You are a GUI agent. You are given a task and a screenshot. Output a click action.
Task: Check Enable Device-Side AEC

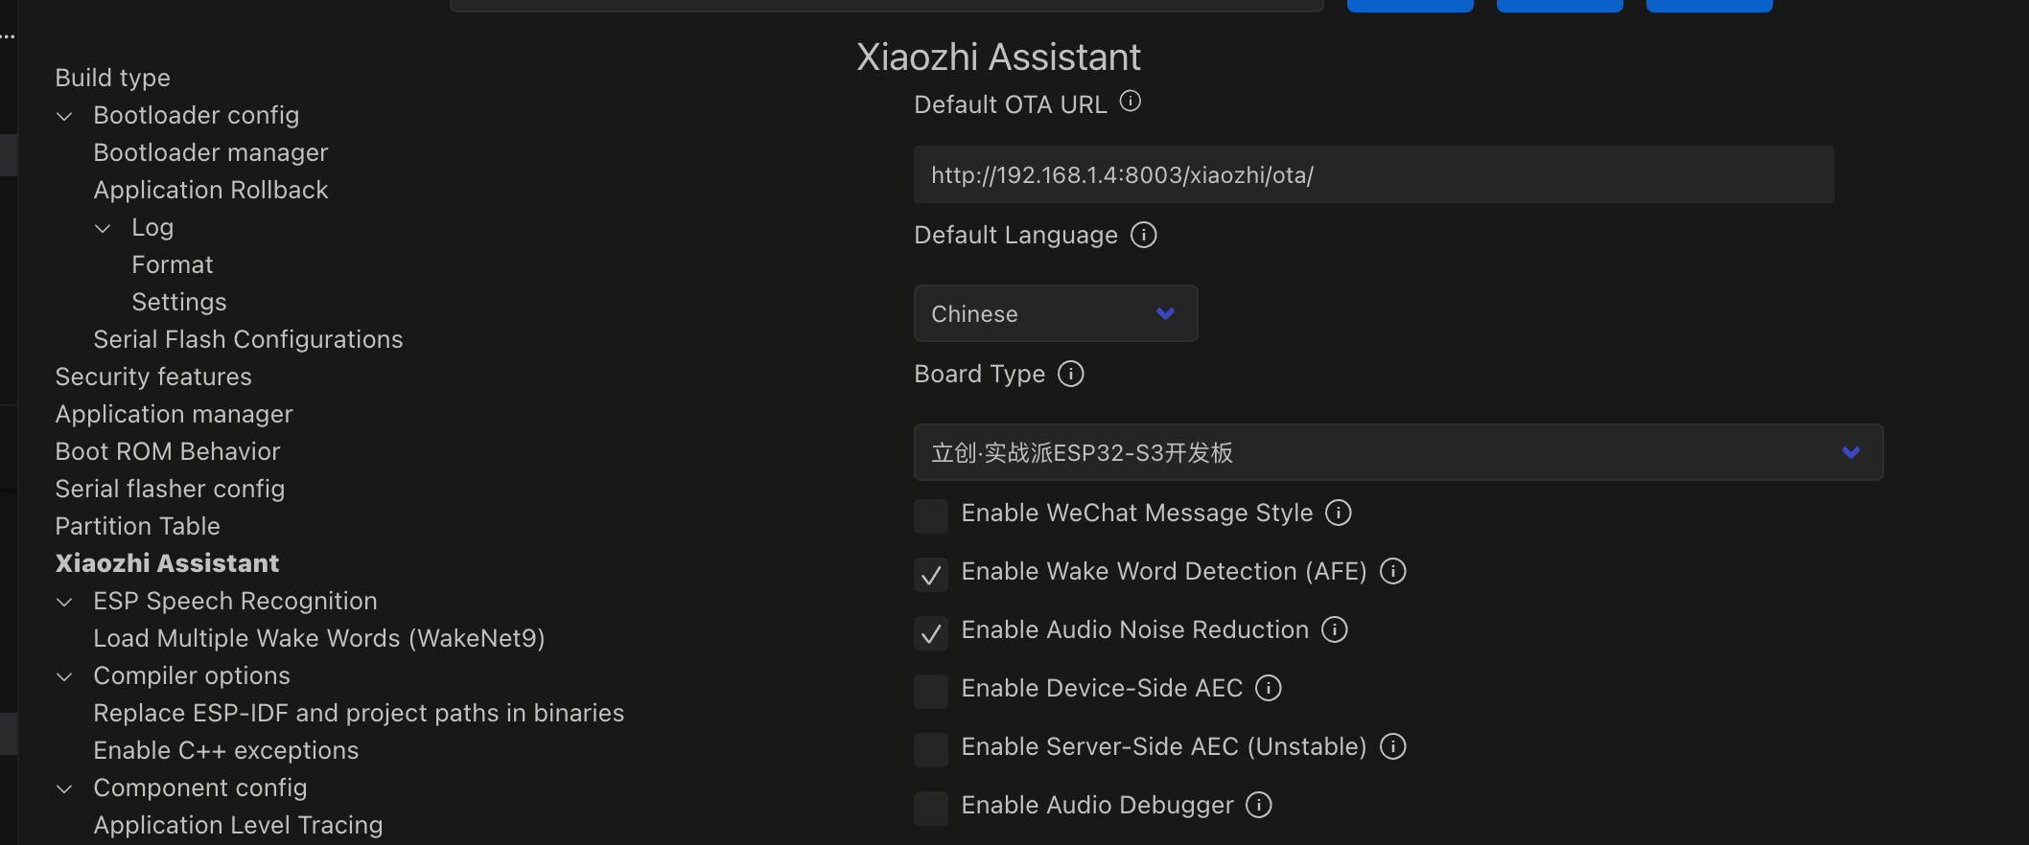pyautogui.click(x=931, y=691)
